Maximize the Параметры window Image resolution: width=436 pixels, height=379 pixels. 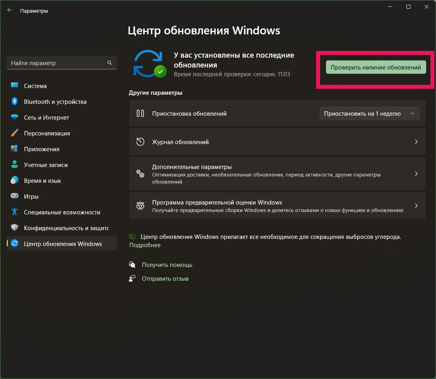408,7
